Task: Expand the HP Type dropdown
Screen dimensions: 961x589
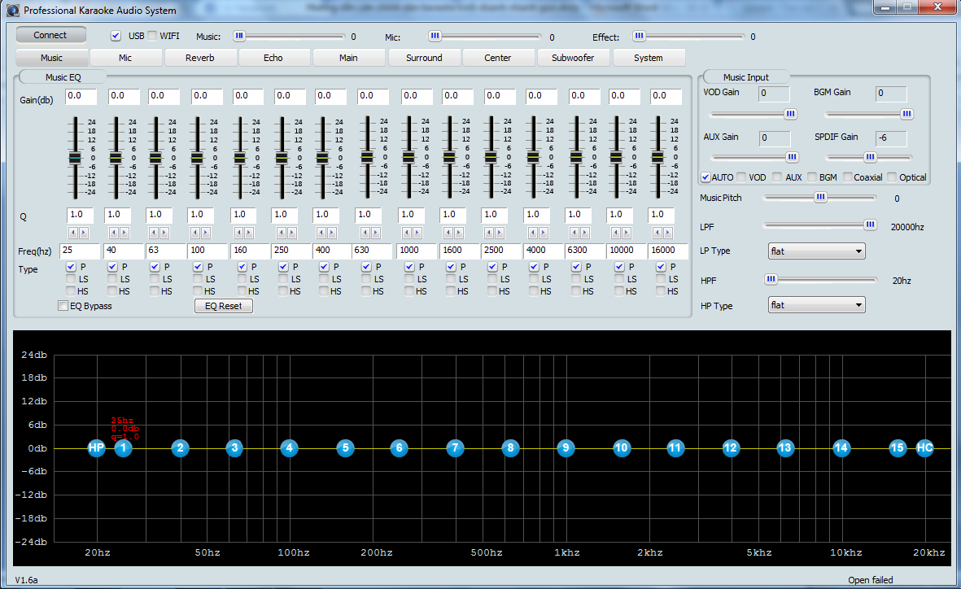Action: point(816,305)
